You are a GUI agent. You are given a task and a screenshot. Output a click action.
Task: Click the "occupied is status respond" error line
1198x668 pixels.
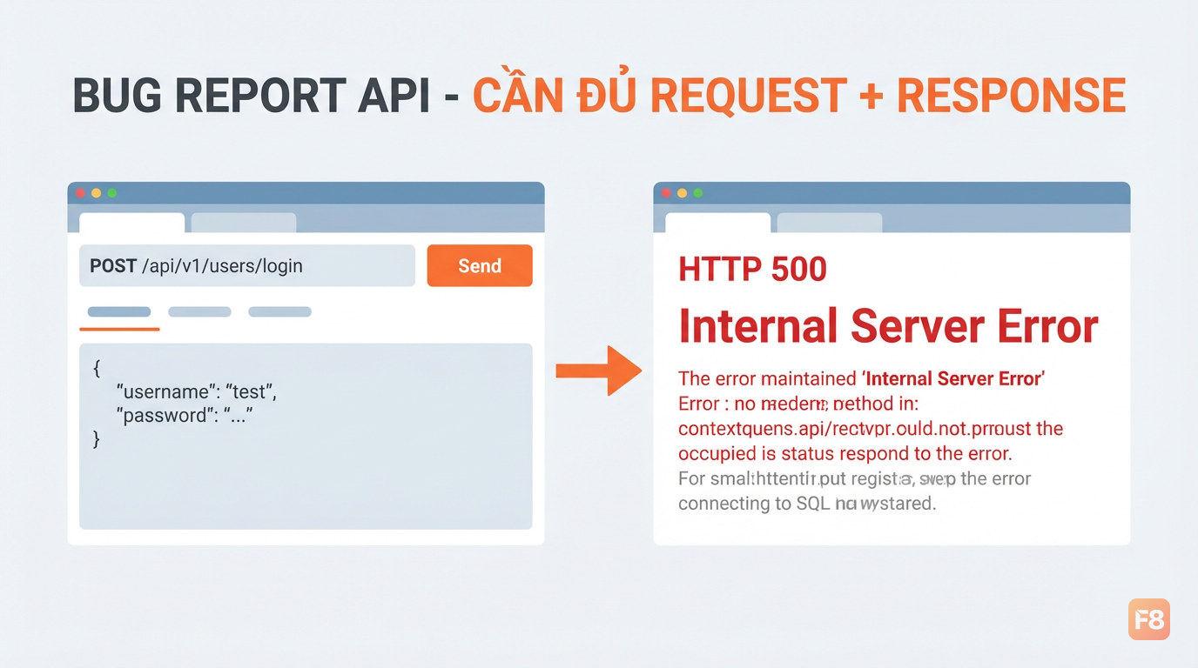(845, 453)
